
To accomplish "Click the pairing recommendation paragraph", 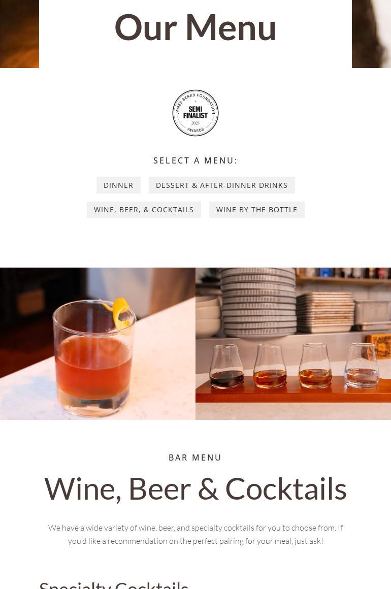I will pos(195,534).
